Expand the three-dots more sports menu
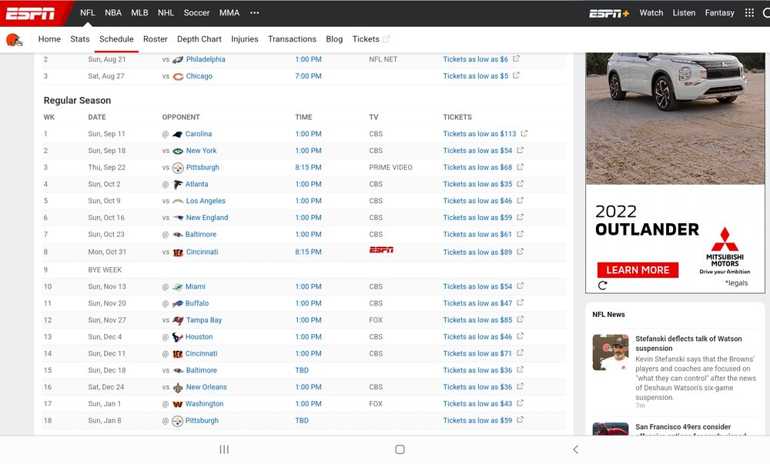The width and height of the screenshot is (770, 464). coord(254,13)
